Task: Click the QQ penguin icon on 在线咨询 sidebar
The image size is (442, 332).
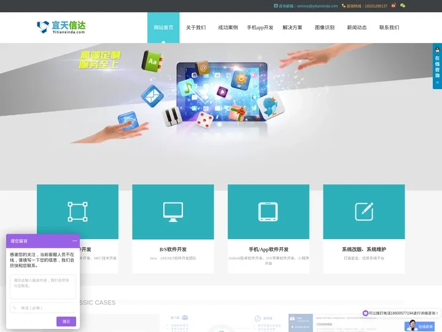Action: 437,50
